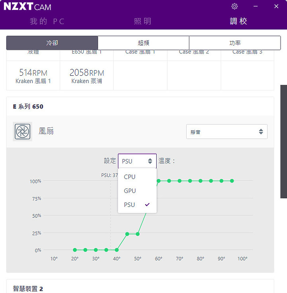This screenshot has width=287, height=293.
Task: Click the 50% axis label
Action: pos(37,216)
